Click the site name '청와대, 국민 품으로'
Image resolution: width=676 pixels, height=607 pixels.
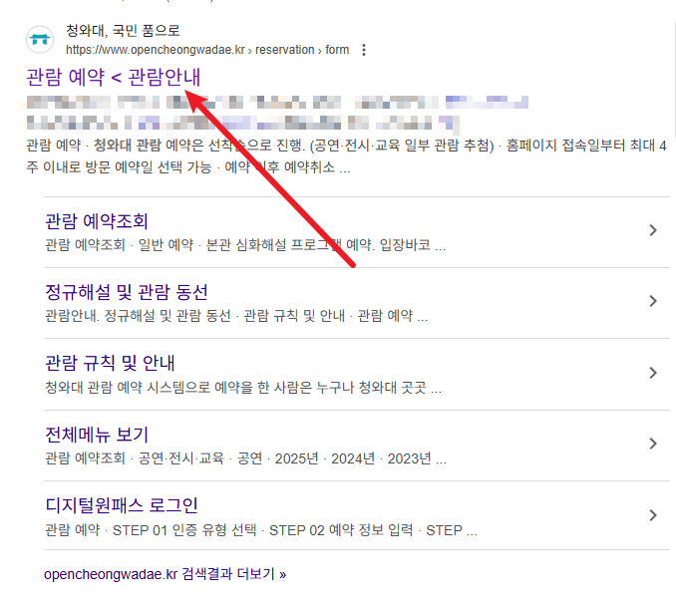coord(123,30)
